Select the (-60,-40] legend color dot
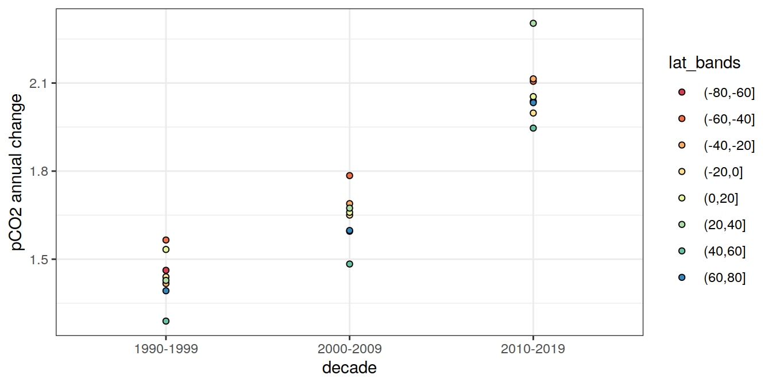This screenshot has height=386, width=772. pos(682,118)
